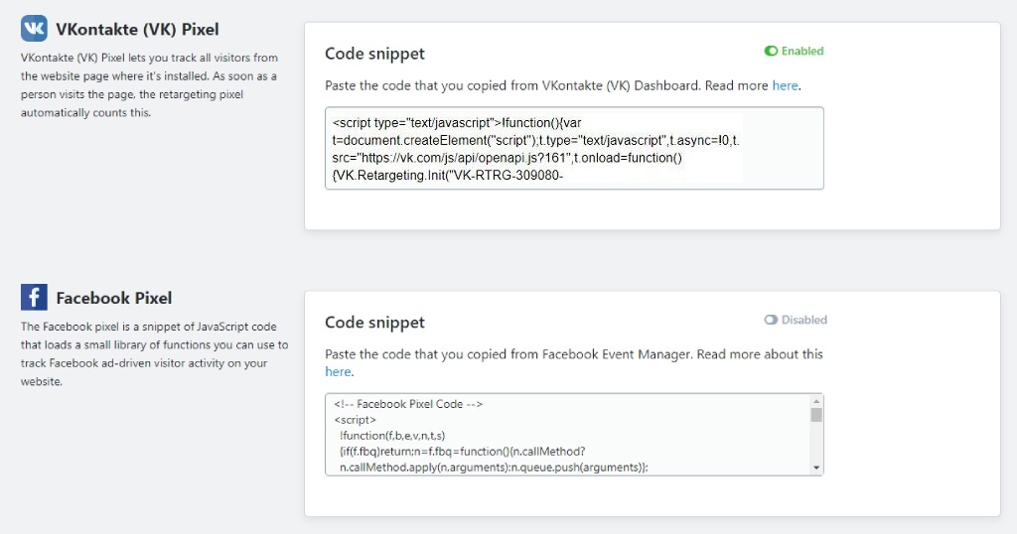This screenshot has width=1017, height=534.
Task: Click the VKontakte Pixel description paragraph
Action: point(149,85)
